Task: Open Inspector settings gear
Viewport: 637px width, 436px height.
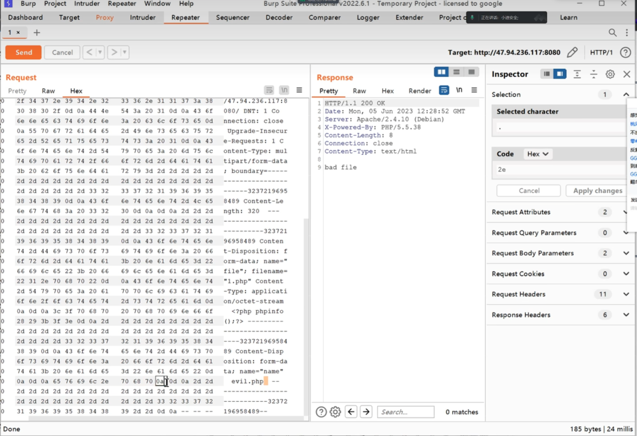Action: (610, 74)
